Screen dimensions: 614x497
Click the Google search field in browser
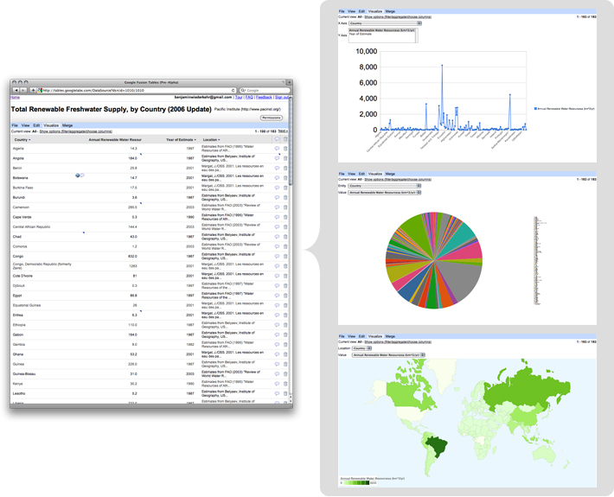tap(265, 91)
